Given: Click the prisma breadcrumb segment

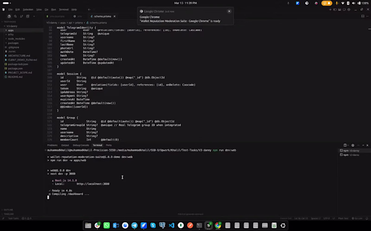Looking at the screenshot, I should (79, 23).
